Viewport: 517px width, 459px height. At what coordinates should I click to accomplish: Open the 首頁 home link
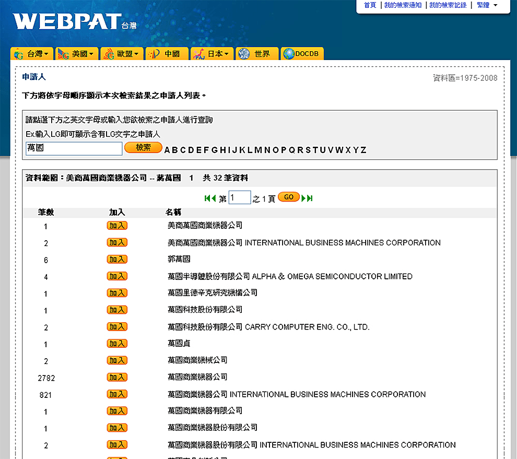[370, 5]
